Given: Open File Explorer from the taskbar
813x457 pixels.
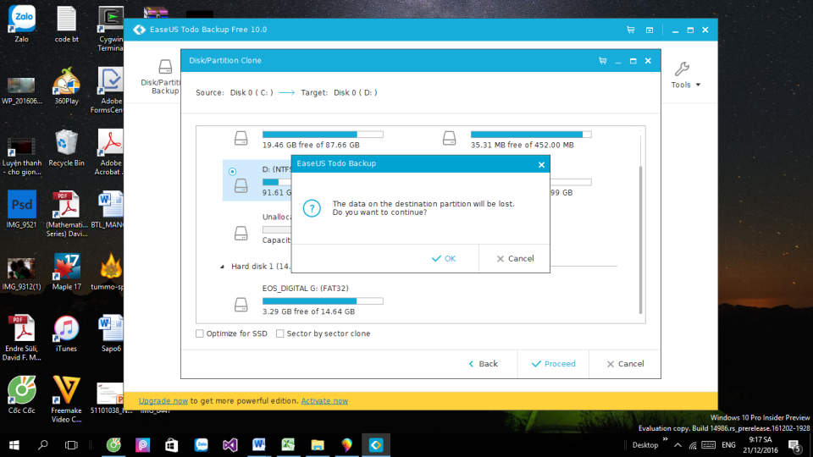Looking at the screenshot, I should 318,445.
